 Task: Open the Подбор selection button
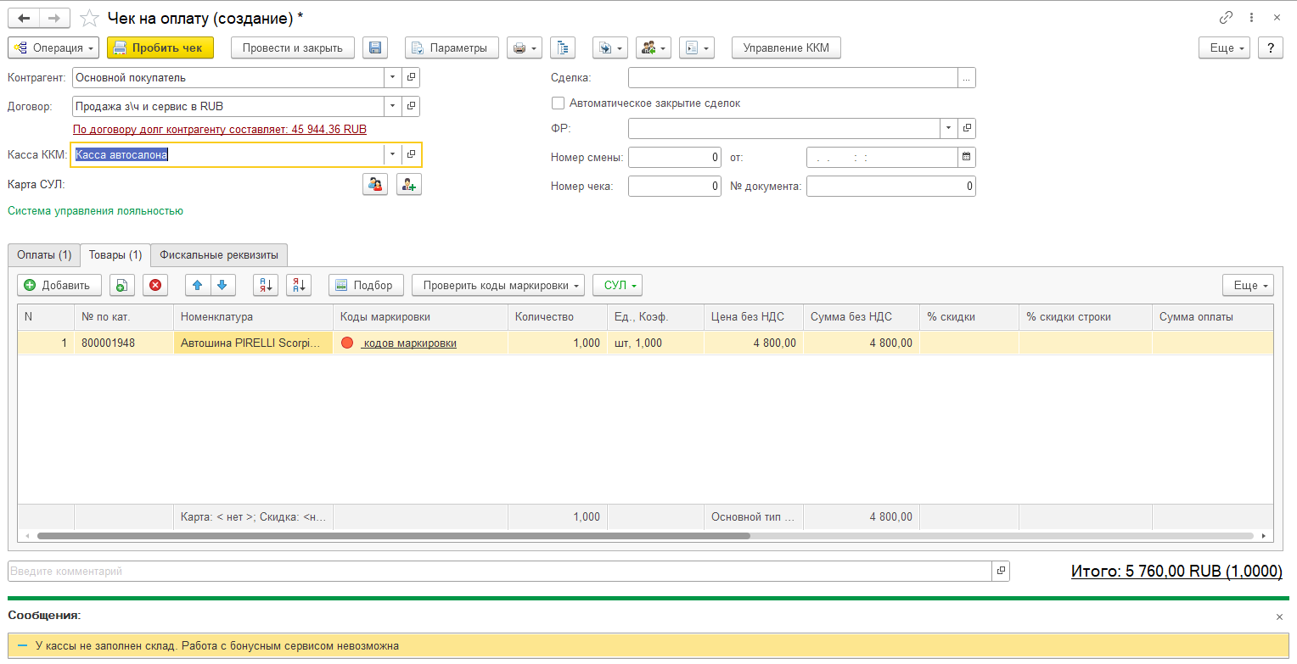pyautogui.click(x=366, y=286)
